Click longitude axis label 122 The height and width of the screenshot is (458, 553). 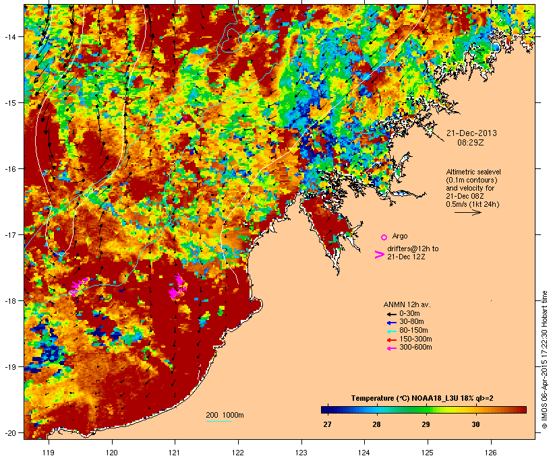(x=238, y=453)
